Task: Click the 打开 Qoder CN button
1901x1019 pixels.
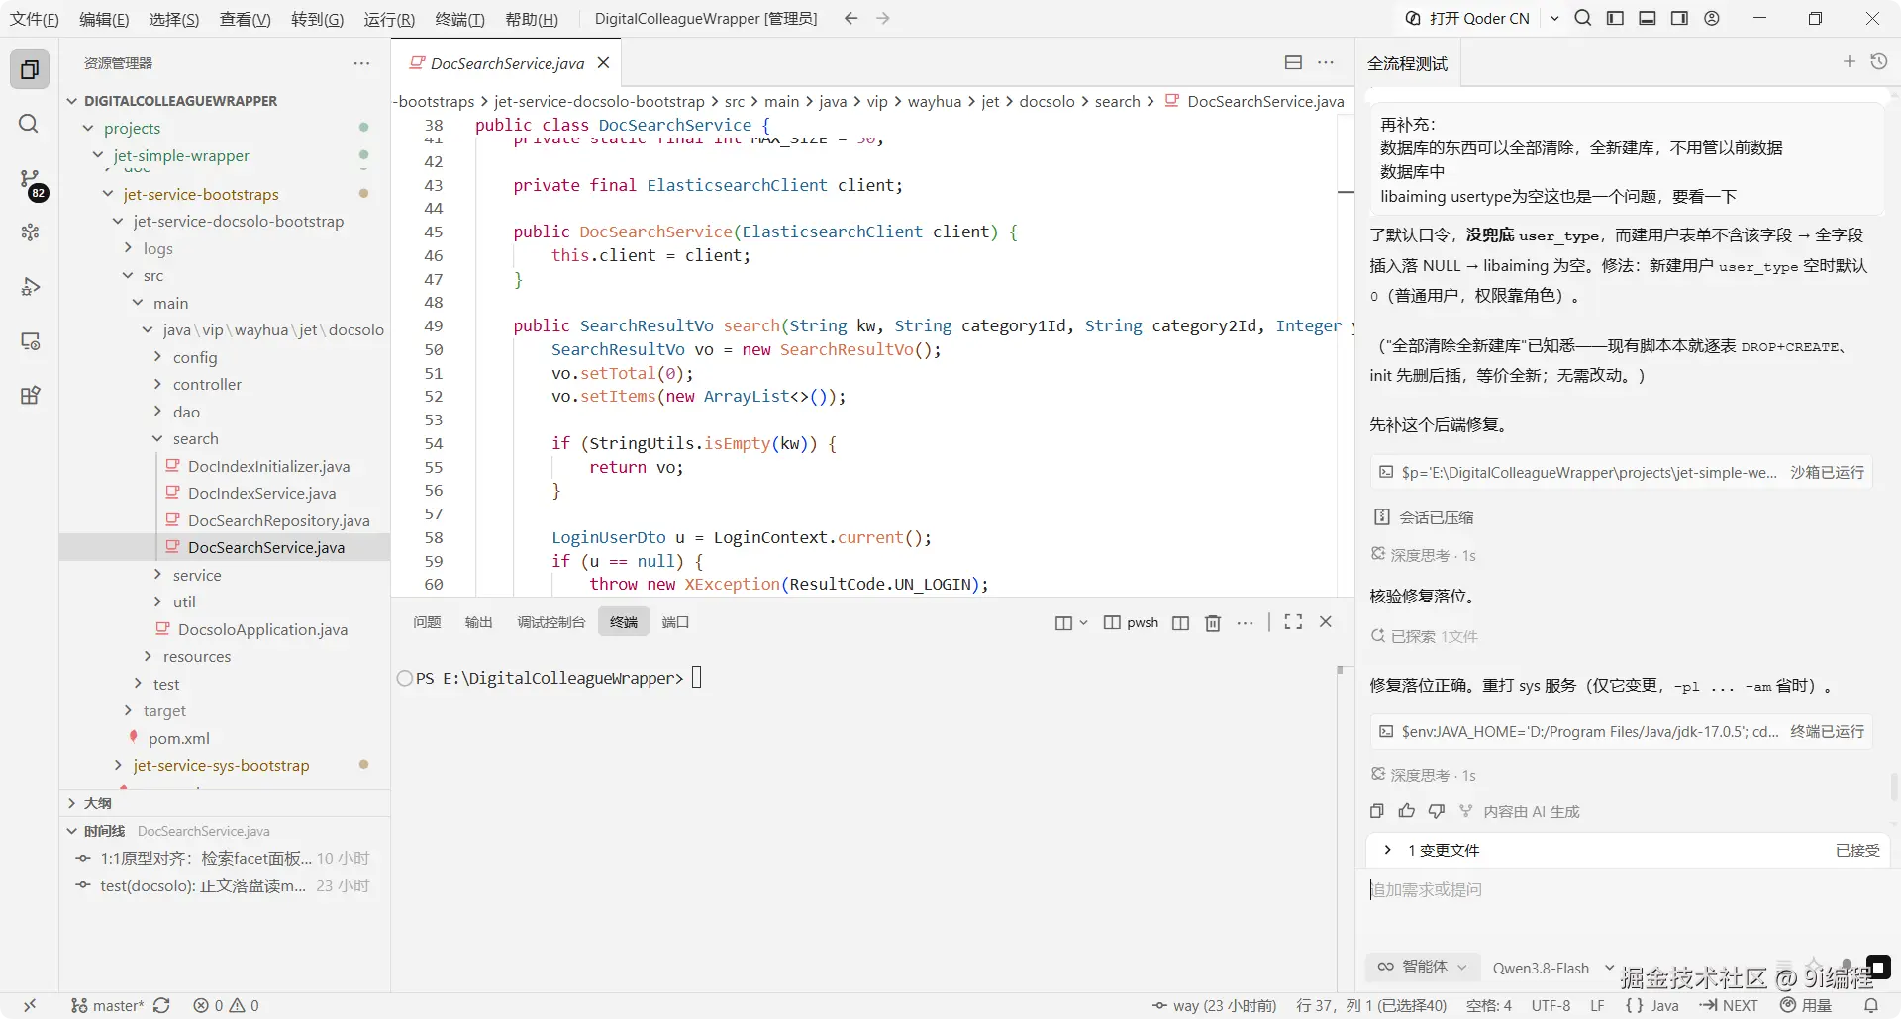Action: click(x=1468, y=18)
